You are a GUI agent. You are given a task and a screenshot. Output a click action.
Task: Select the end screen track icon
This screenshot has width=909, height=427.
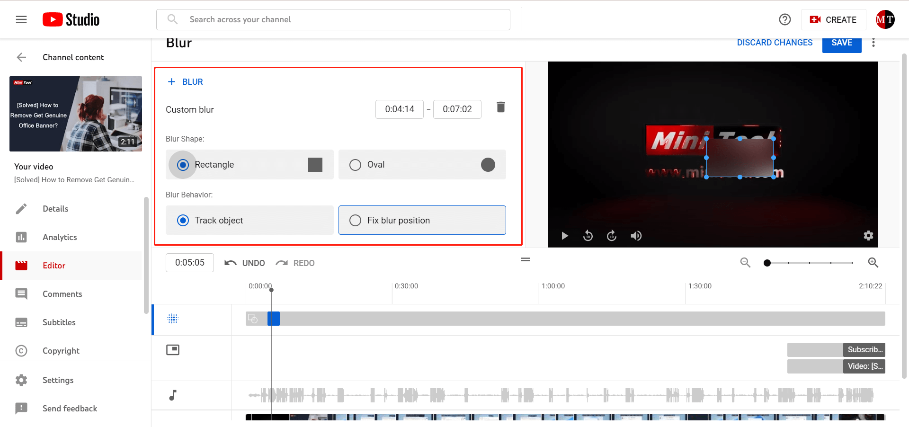(x=173, y=350)
